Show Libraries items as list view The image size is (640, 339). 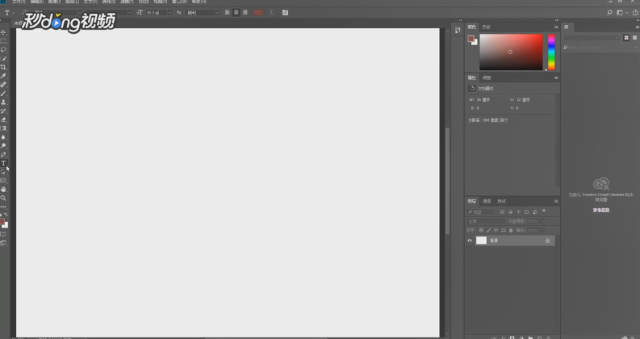click(x=634, y=38)
